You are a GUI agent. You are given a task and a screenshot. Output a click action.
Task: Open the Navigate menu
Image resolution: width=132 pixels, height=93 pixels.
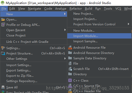coord(35,9)
